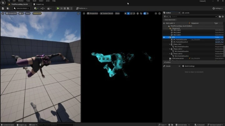The width and height of the screenshot is (225, 126).
Task: Open the Content Drawer
Action: pos(8,124)
